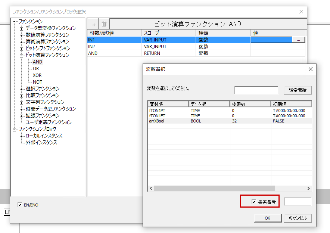Expand the データ型変換ファンクション tree node

point(22,28)
